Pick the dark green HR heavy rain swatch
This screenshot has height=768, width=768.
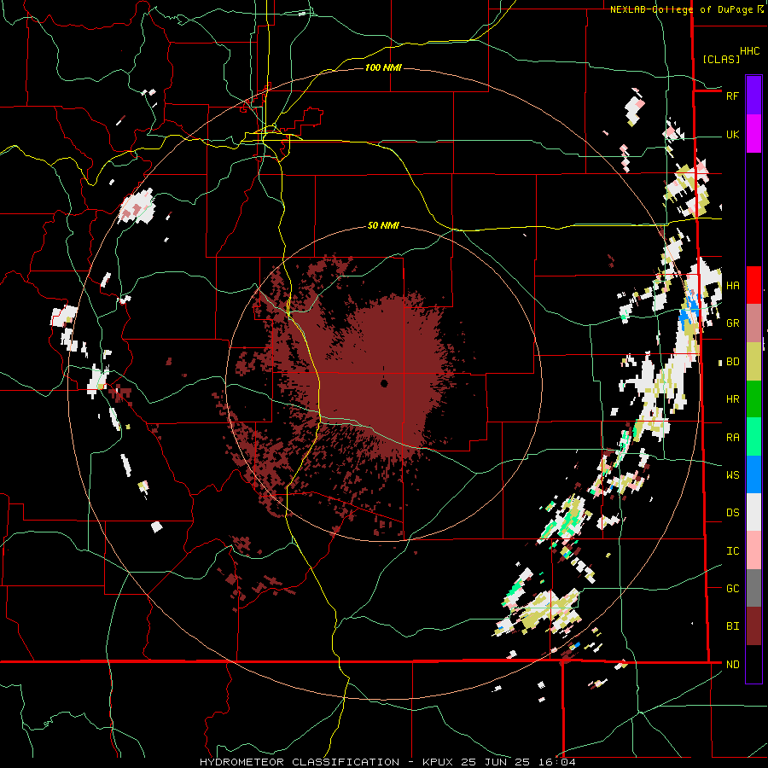[x=753, y=399]
